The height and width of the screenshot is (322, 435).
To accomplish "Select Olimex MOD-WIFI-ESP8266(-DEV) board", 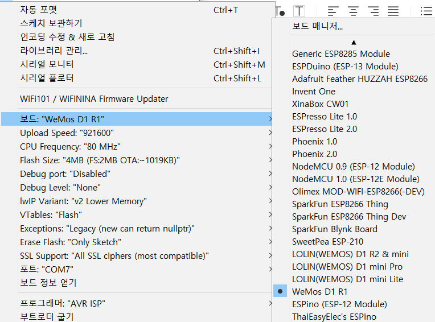I will (354, 192).
